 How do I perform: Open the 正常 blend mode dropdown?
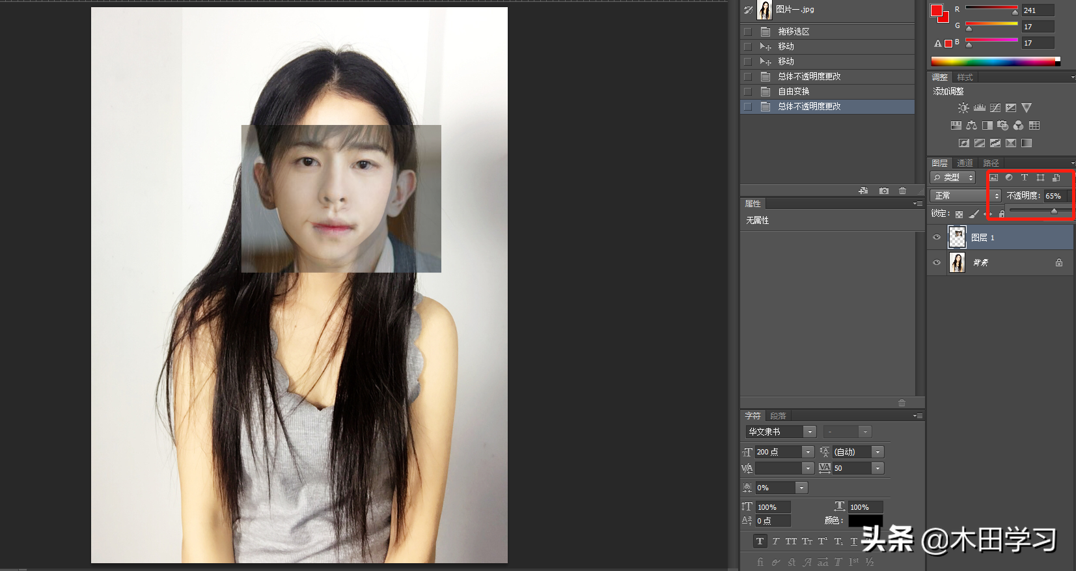click(965, 196)
